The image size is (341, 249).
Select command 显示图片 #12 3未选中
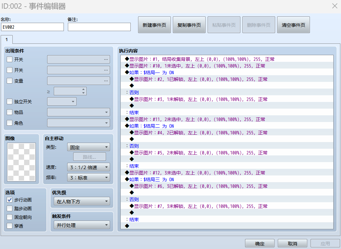click(x=227, y=173)
